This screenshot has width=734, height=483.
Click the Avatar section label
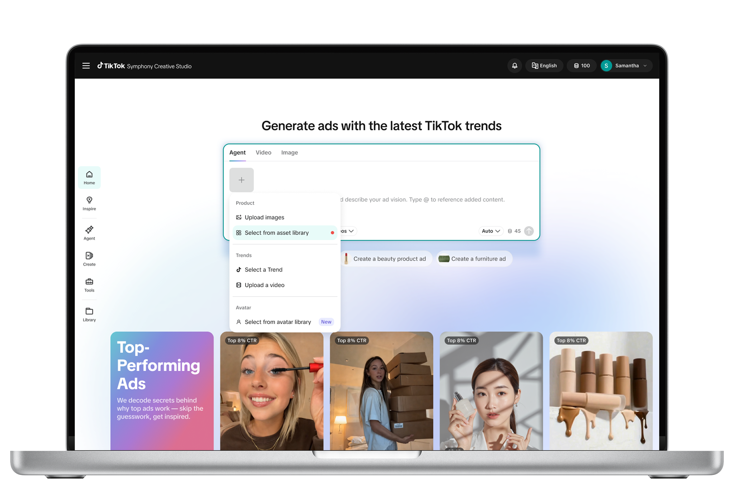point(243,308)
